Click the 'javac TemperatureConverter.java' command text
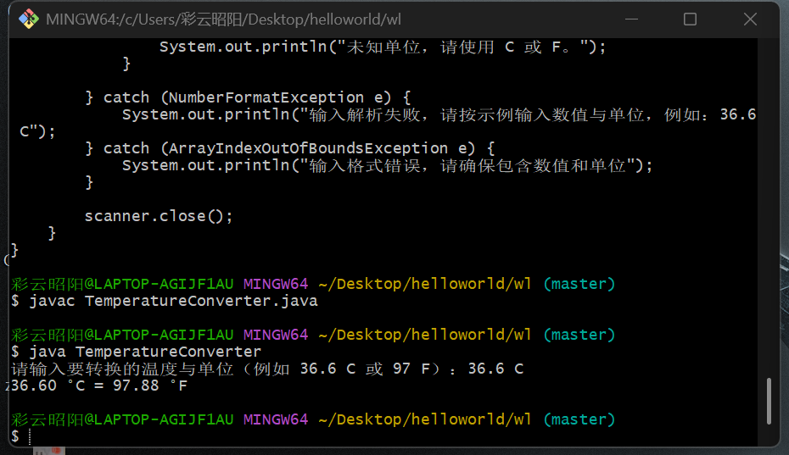This screenshot has width=789, height=455. point(173,301)
